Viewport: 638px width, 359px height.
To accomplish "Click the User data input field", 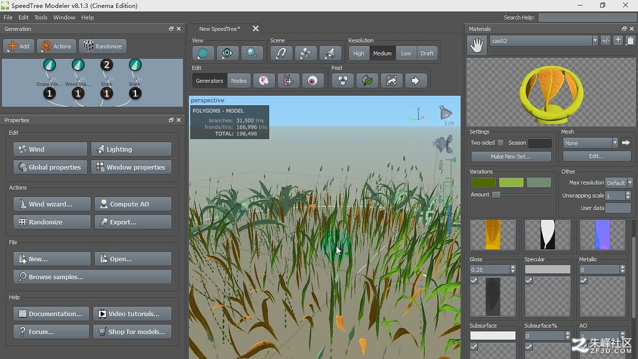I will [618, 208].
